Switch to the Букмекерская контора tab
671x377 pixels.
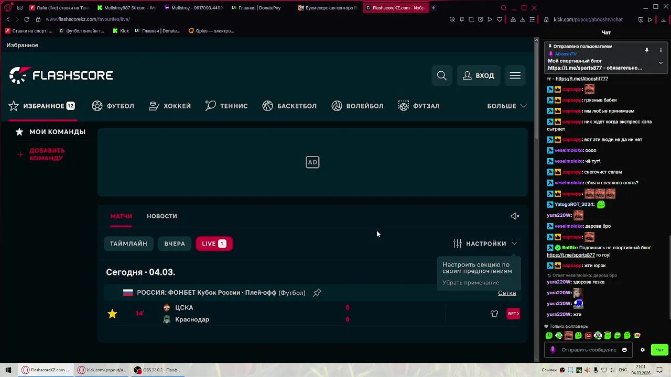point(328,8)
